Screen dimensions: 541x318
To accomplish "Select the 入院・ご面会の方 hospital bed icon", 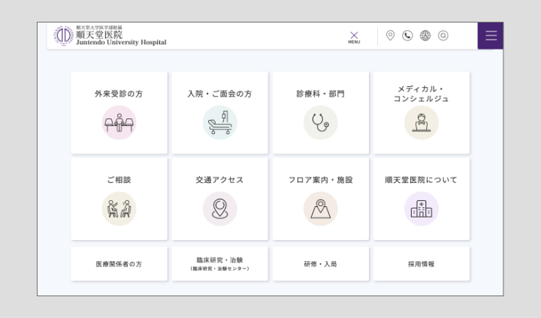I will [x=219, y=122].
